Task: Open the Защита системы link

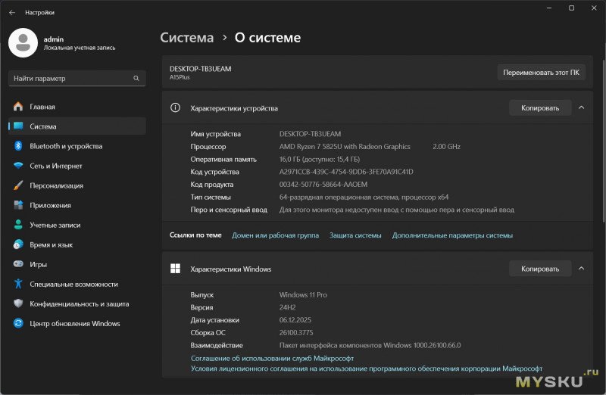Action: [x=355, y=235]
